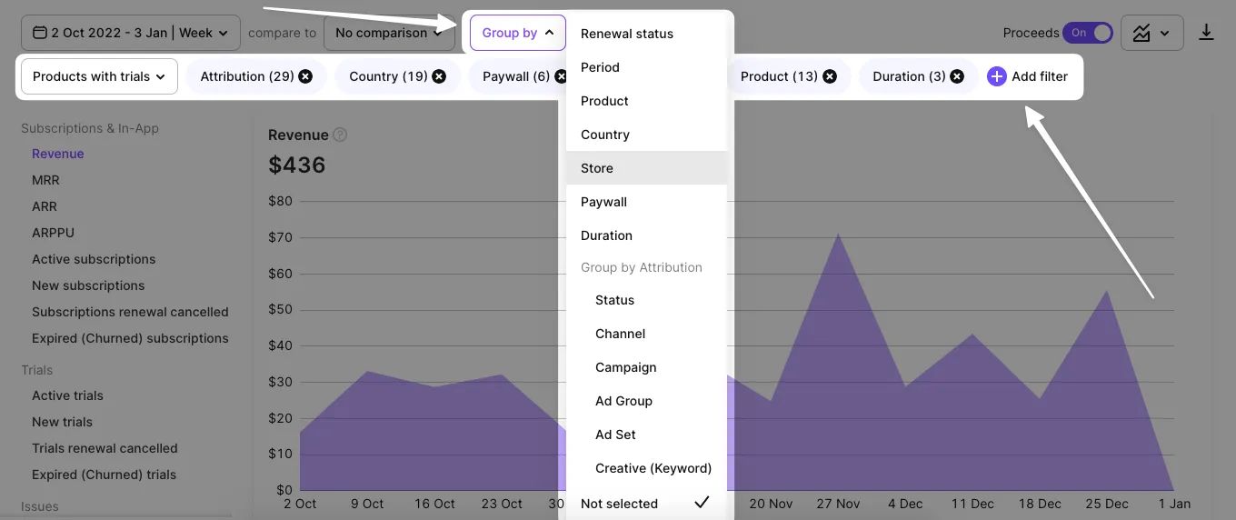
Task: Select Renewal status grouping option
Action: 627,34
